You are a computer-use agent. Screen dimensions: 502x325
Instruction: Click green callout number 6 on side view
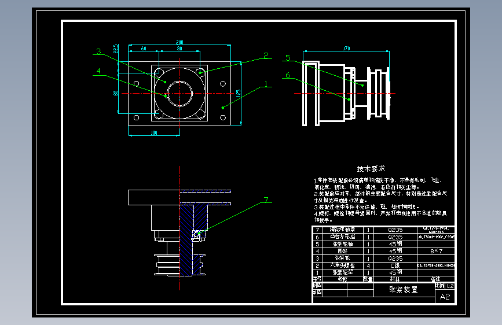click(x=288, y=75)
